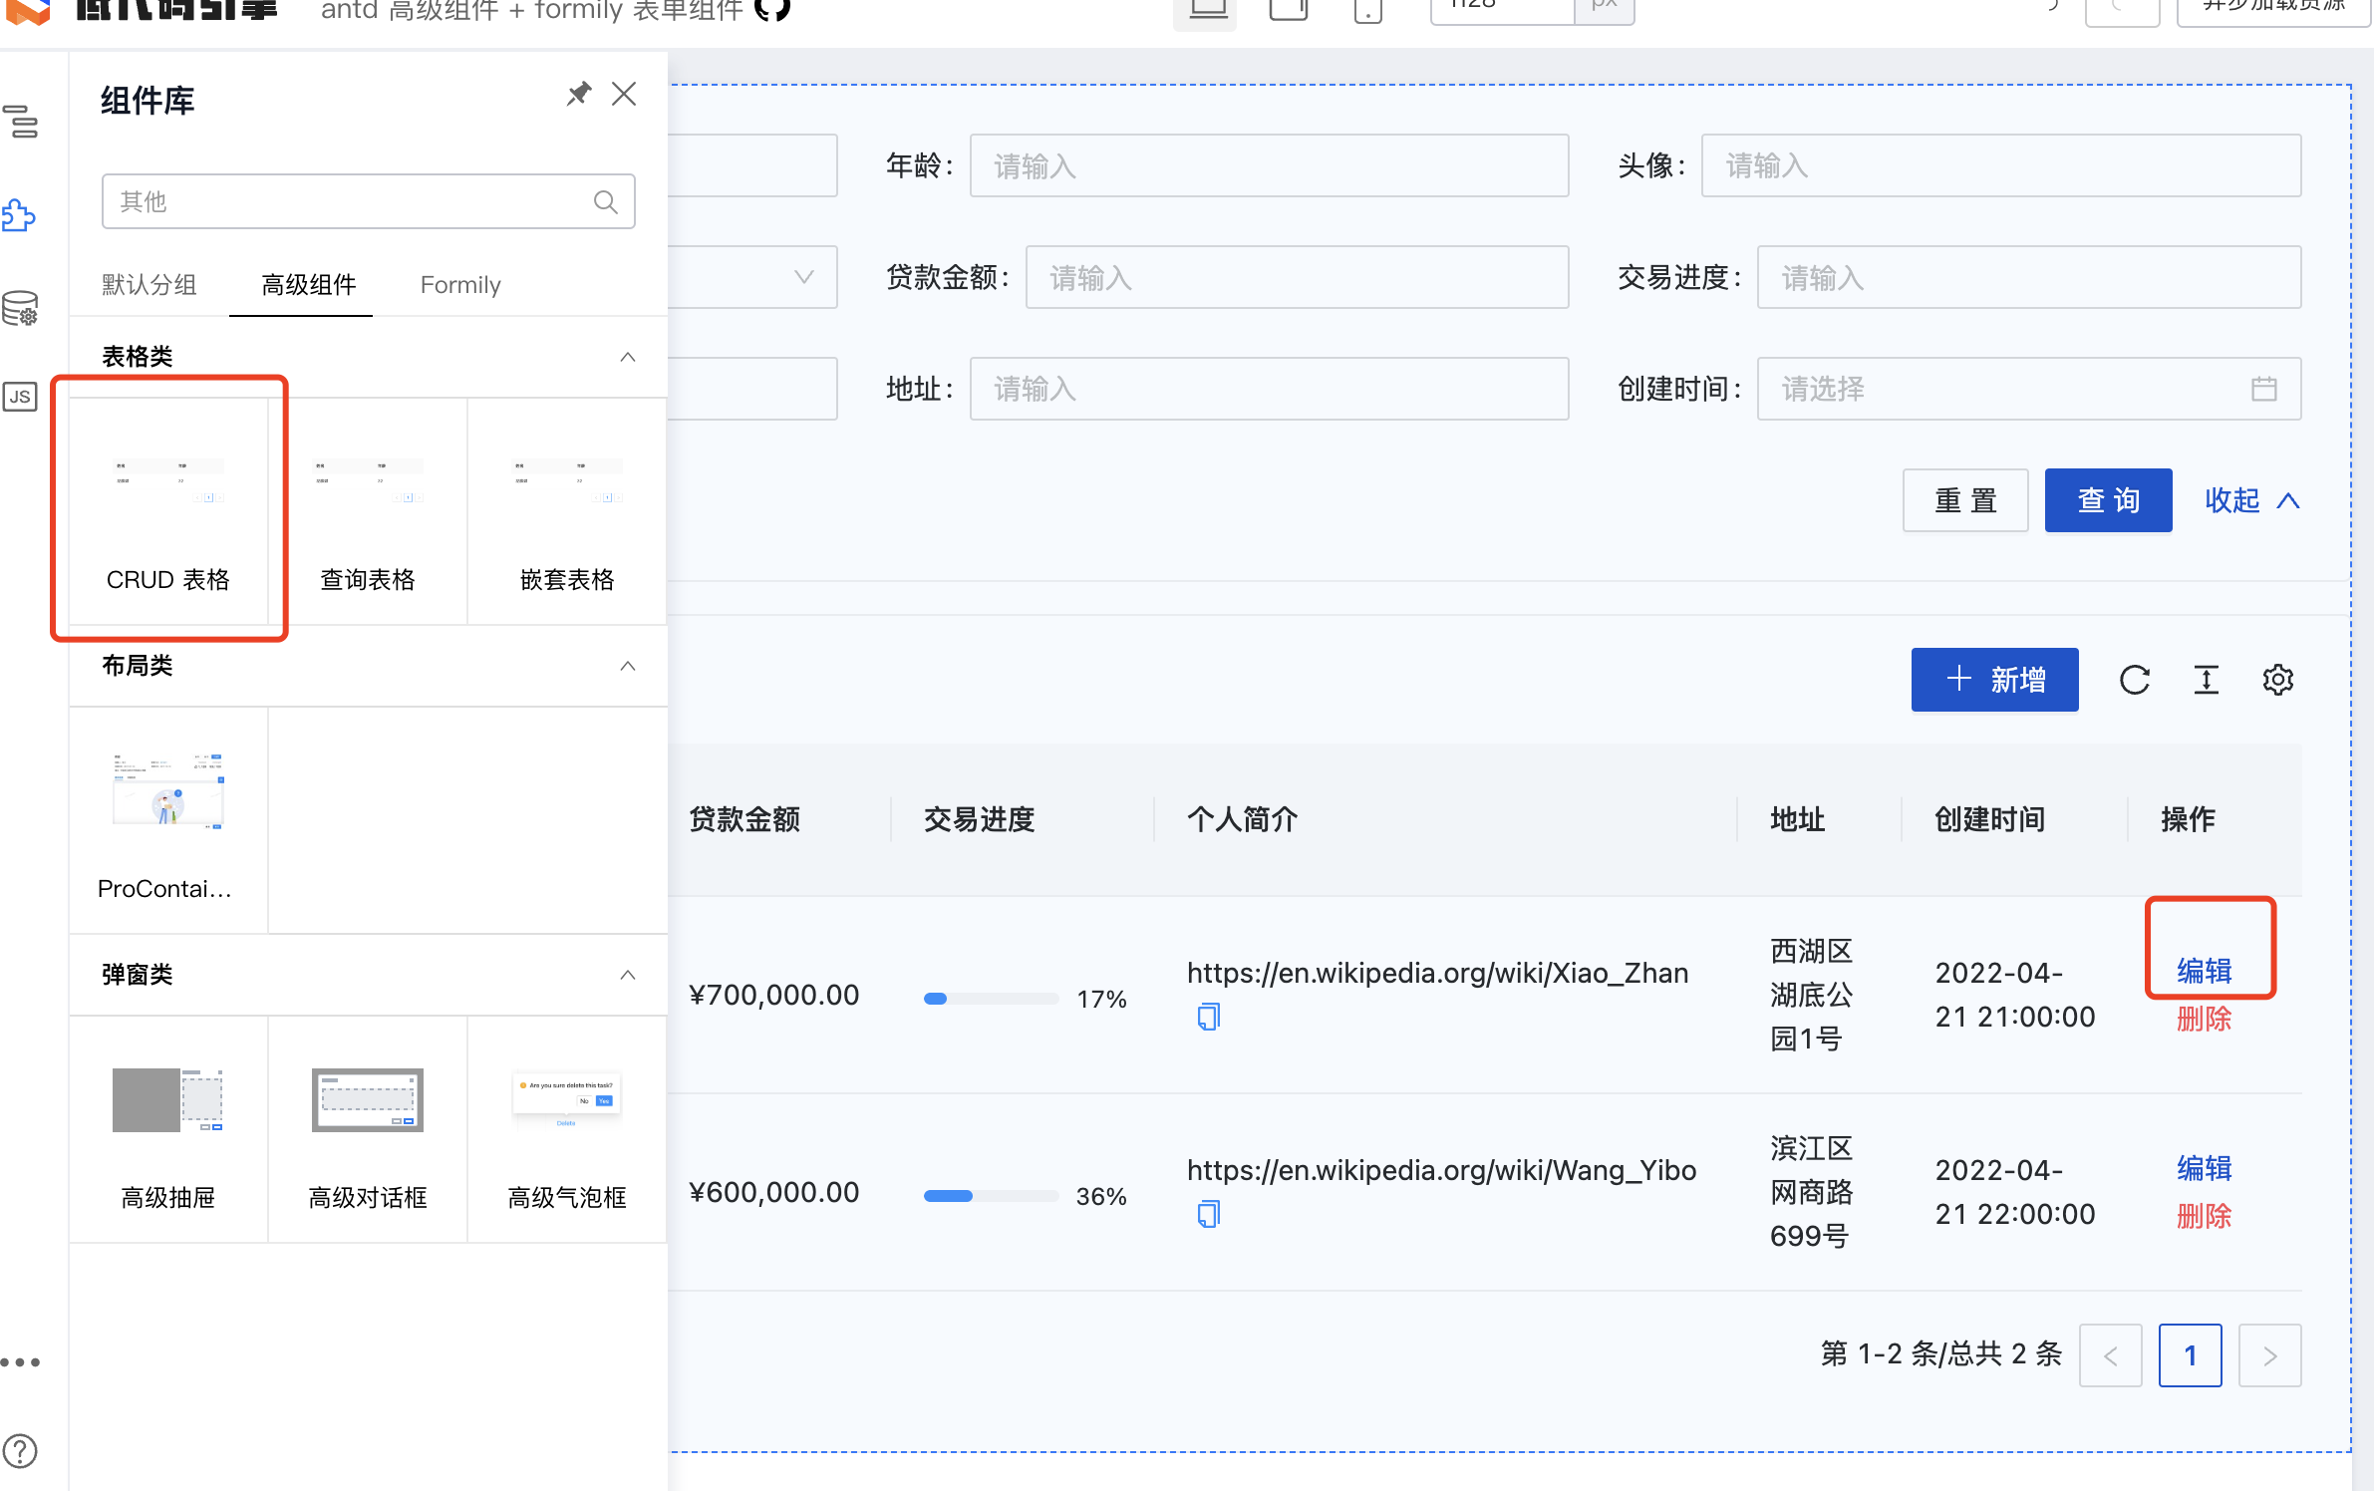Screen dimensions: 2374x1491
Task: Click the 查询 button
Action: tap(2108, 500)
